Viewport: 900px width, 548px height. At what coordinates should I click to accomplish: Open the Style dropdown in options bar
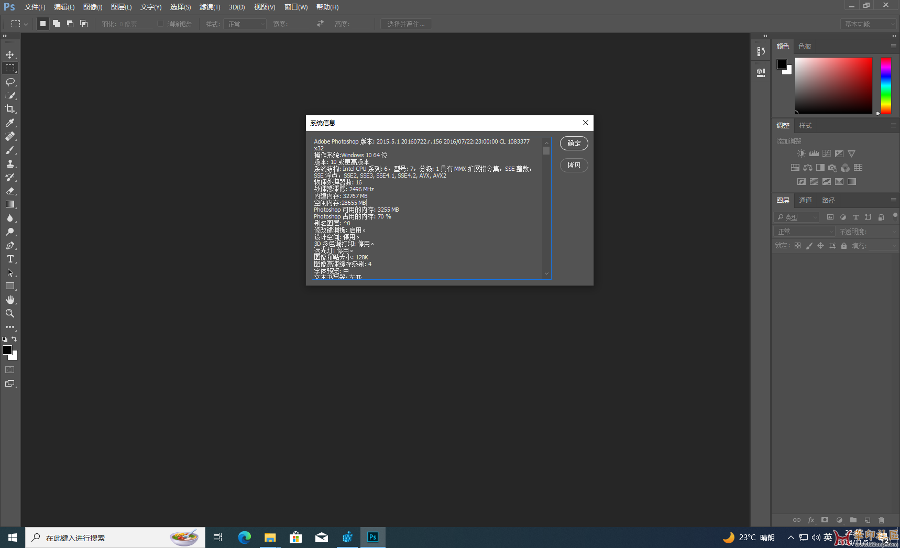(x=245, y=24)
